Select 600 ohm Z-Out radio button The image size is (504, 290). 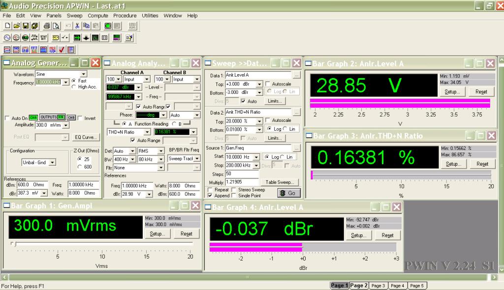[x=79, y=166]
